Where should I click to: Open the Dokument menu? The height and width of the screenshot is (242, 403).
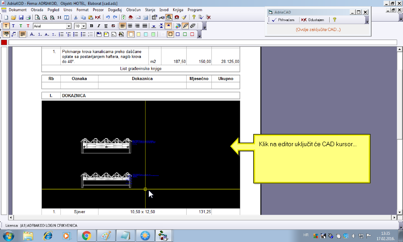tap(18, 10)
